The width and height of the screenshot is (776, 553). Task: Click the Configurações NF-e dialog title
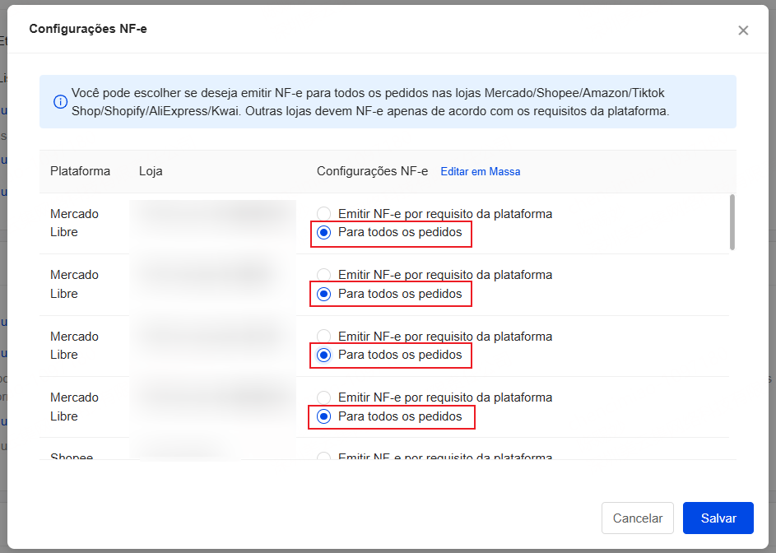pyautogui.click(x=88, y=29)
